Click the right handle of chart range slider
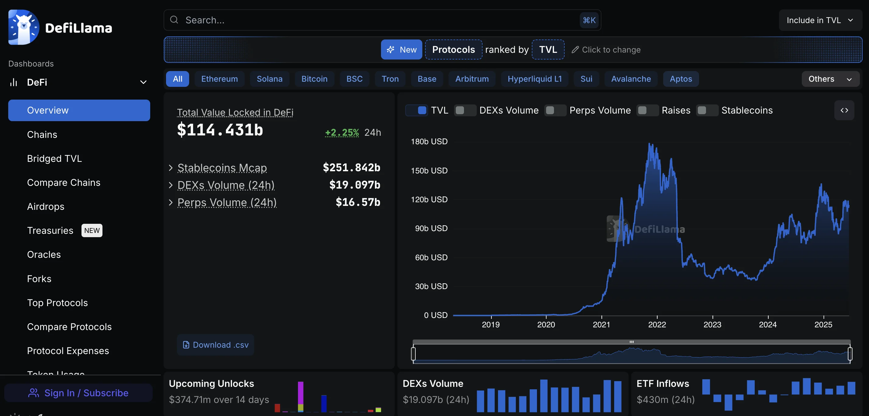 click(x=850, y=354)
